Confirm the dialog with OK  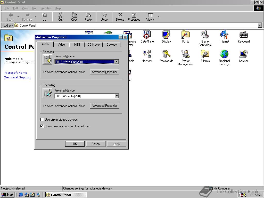75,144
